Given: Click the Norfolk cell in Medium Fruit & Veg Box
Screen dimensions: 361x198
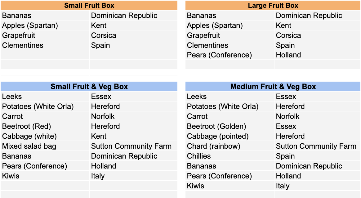Looking at the screenshot, I should click(317, 116).
